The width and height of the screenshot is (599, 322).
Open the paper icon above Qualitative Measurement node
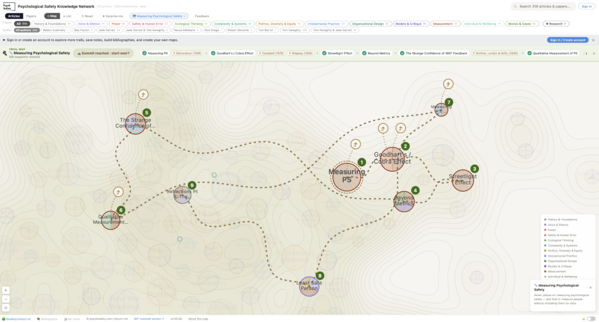click(118, 192)
